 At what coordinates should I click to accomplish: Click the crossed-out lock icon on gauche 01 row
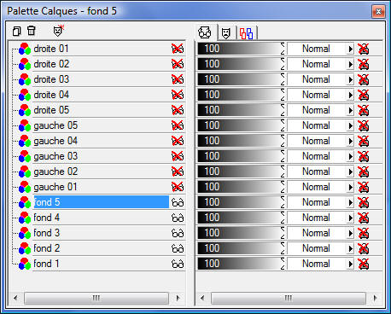coord(363,187)
